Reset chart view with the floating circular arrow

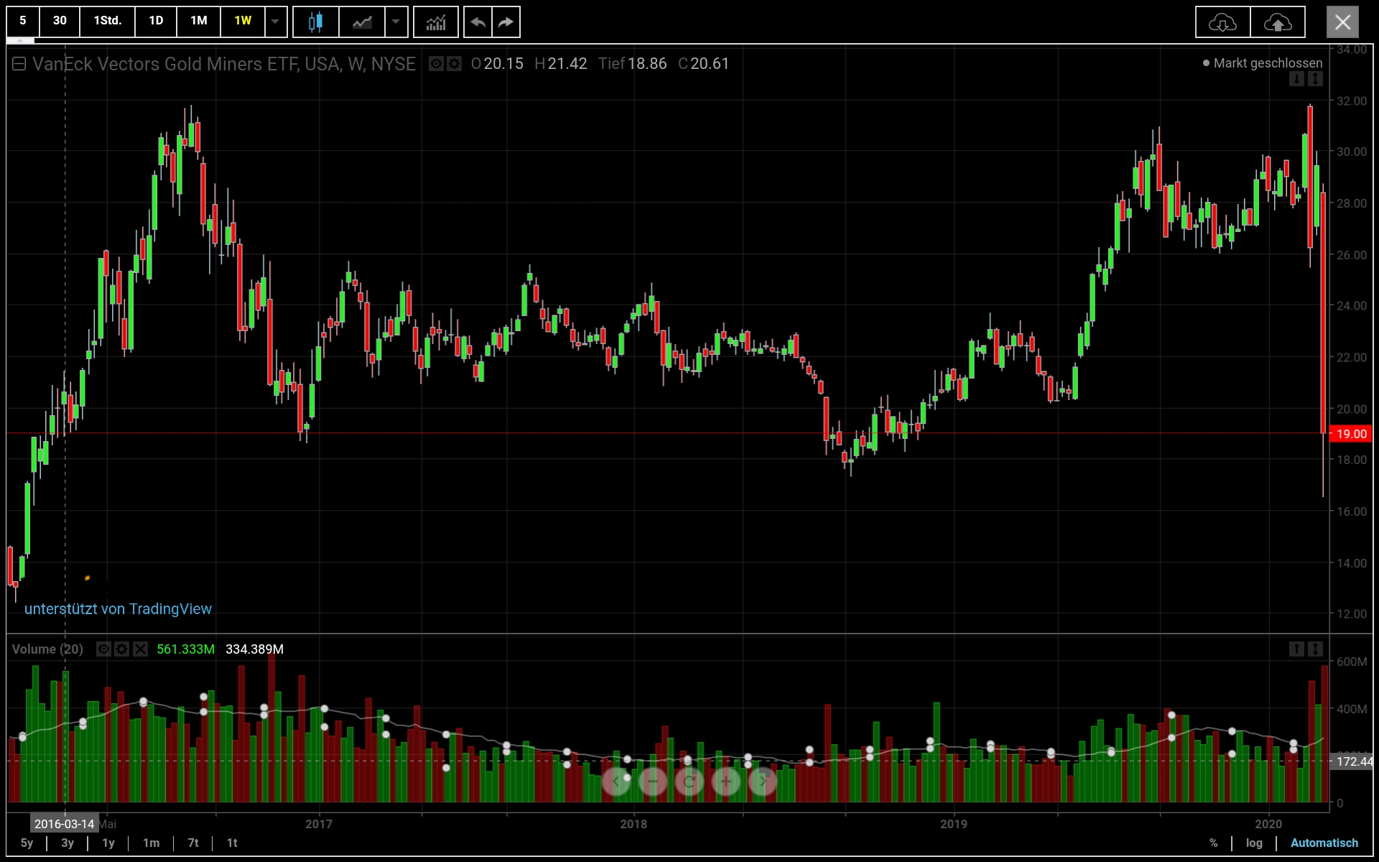[689, 782]
